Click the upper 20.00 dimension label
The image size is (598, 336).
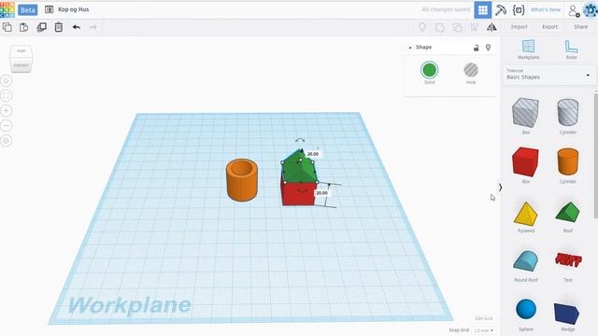(x=313, y=154)
